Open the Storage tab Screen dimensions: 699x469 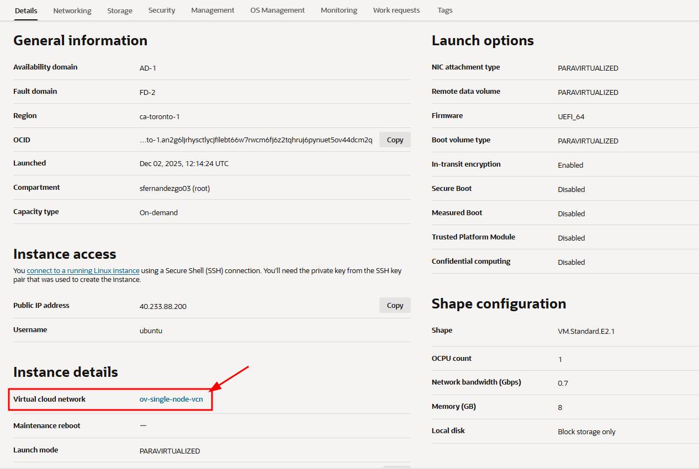coord(120,10)
